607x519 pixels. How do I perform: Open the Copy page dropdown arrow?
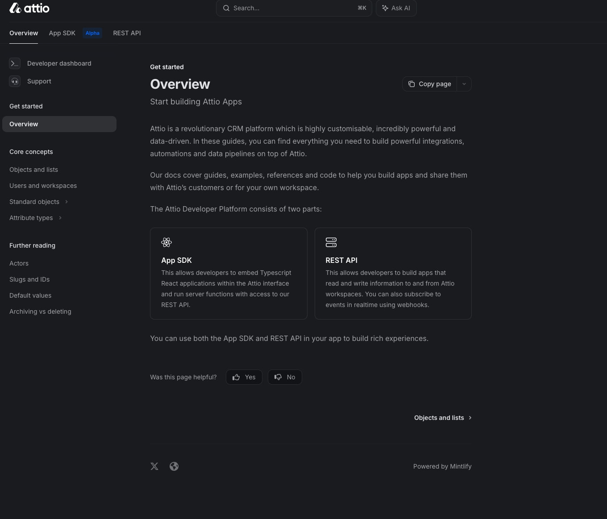click(x=464, y=84)
